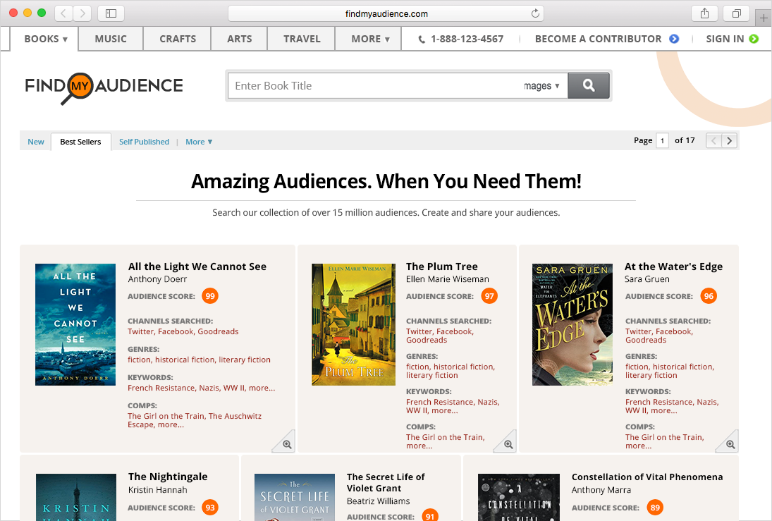Open the Music menu item
This screenshot has height=521, width=772.
pos(111,39)
